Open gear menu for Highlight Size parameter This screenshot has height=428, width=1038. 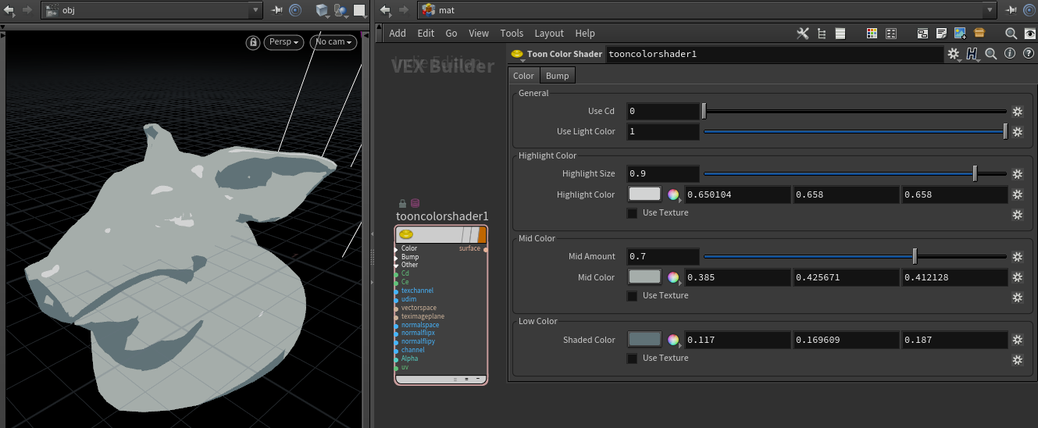tap(1017, 174)
